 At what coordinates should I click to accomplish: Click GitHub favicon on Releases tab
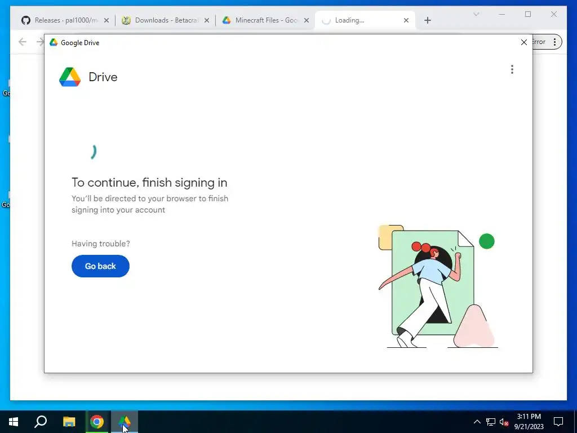click(x=26, y=20)
